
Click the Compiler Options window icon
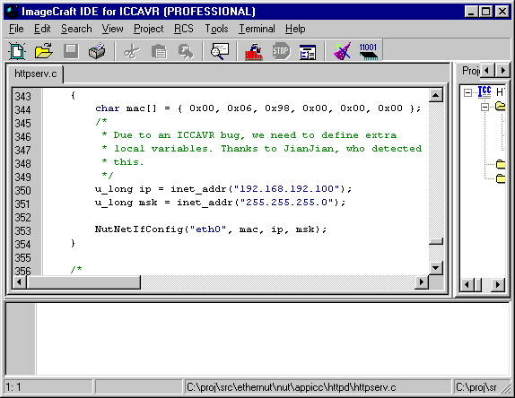coord(308,51)
